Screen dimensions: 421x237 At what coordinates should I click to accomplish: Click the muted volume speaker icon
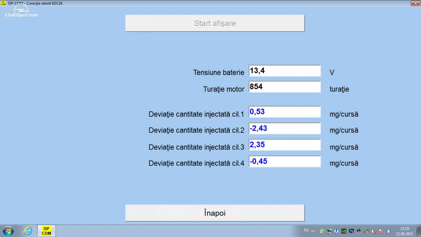coord(374,231)
